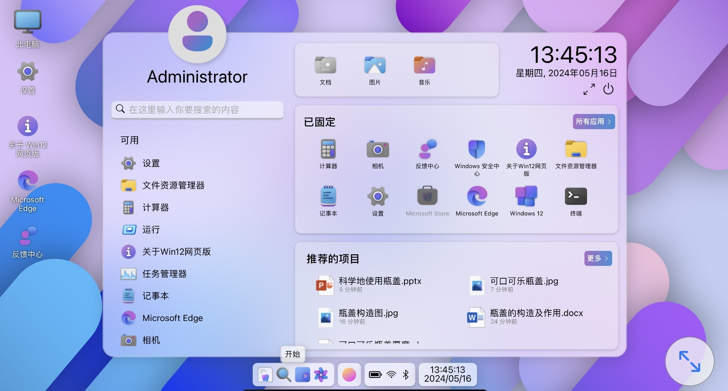Launch pinned 相机 camera app
The height and width of the screenshot is (391, 728).
pyautogui.click(x=378, y=154)
